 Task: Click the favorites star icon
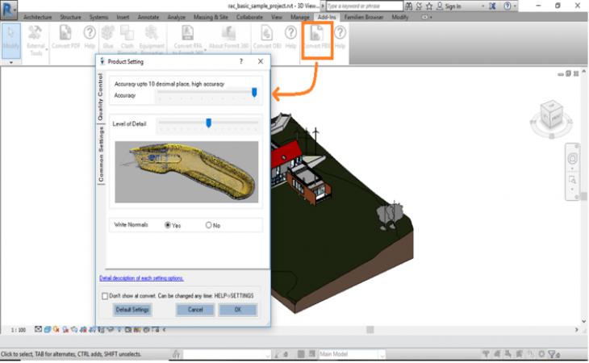coord(429,6)
